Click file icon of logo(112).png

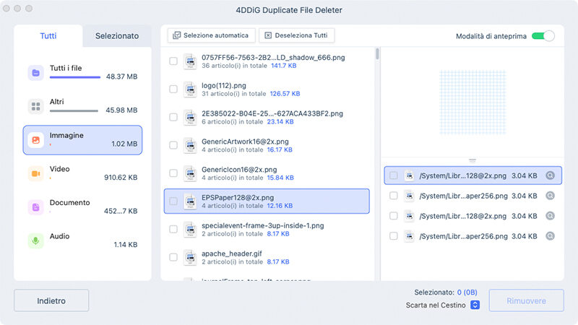click(190, 90)
